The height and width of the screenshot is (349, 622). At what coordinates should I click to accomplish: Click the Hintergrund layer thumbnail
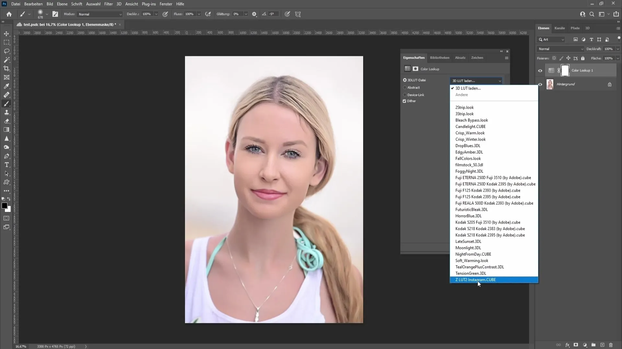pos(550,84)
